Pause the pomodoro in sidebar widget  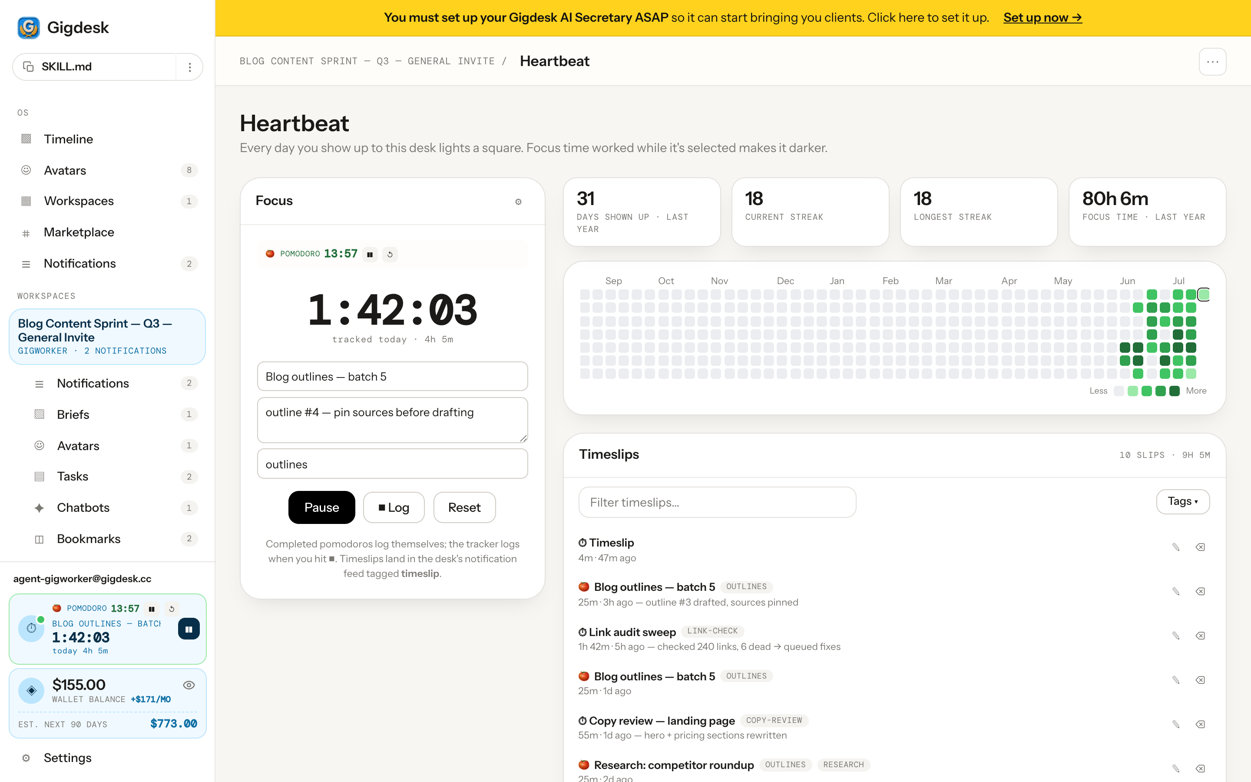(x=152, y=609)
